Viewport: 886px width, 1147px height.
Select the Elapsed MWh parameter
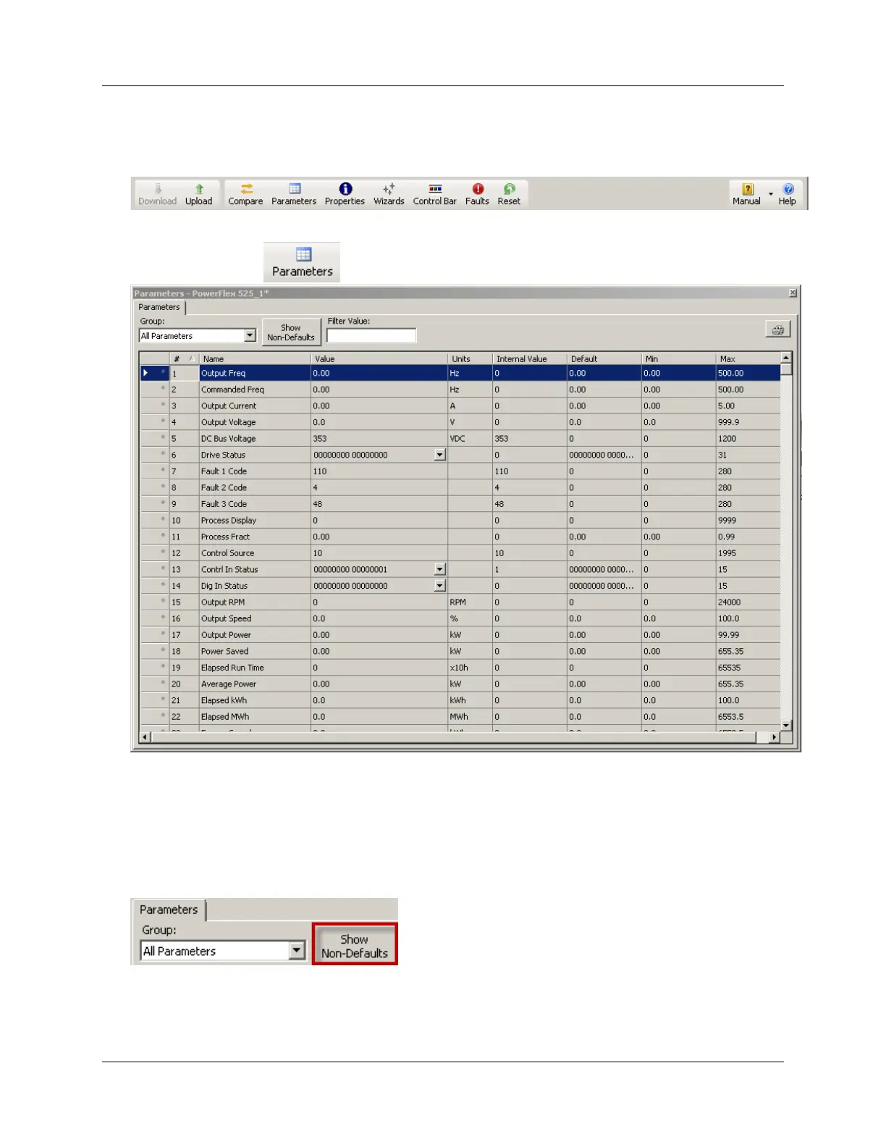pyautogui.click(x=225, y=717)
